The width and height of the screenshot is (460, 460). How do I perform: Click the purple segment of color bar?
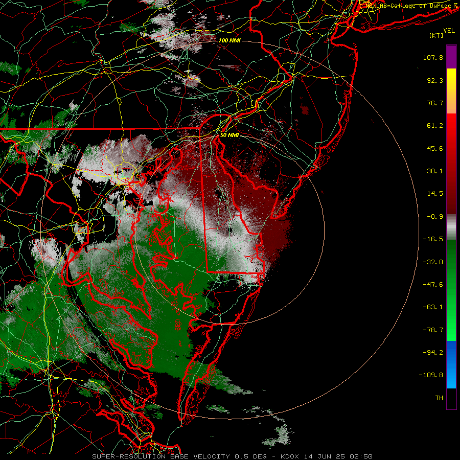pos(451,57)
